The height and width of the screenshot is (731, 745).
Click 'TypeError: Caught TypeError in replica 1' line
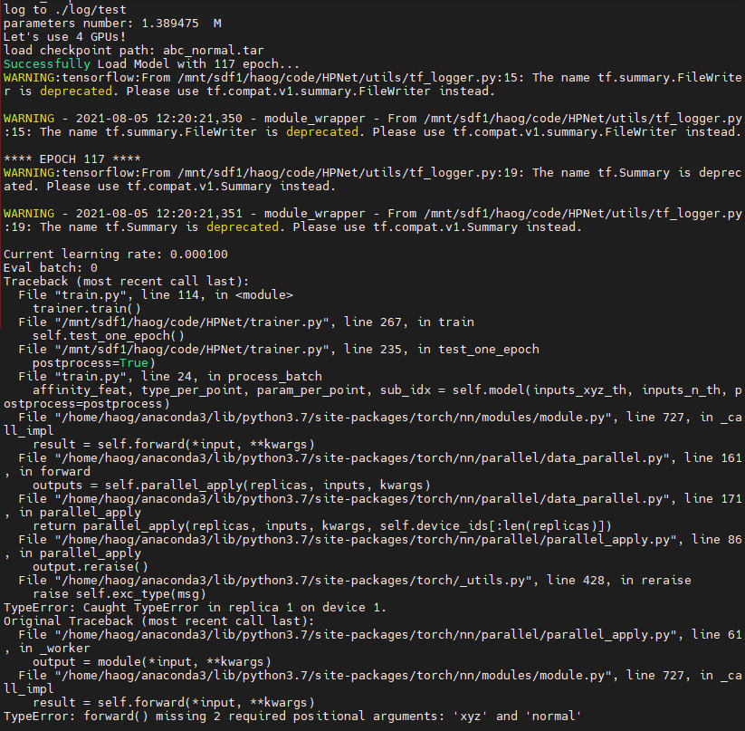[x=195, y=608]
